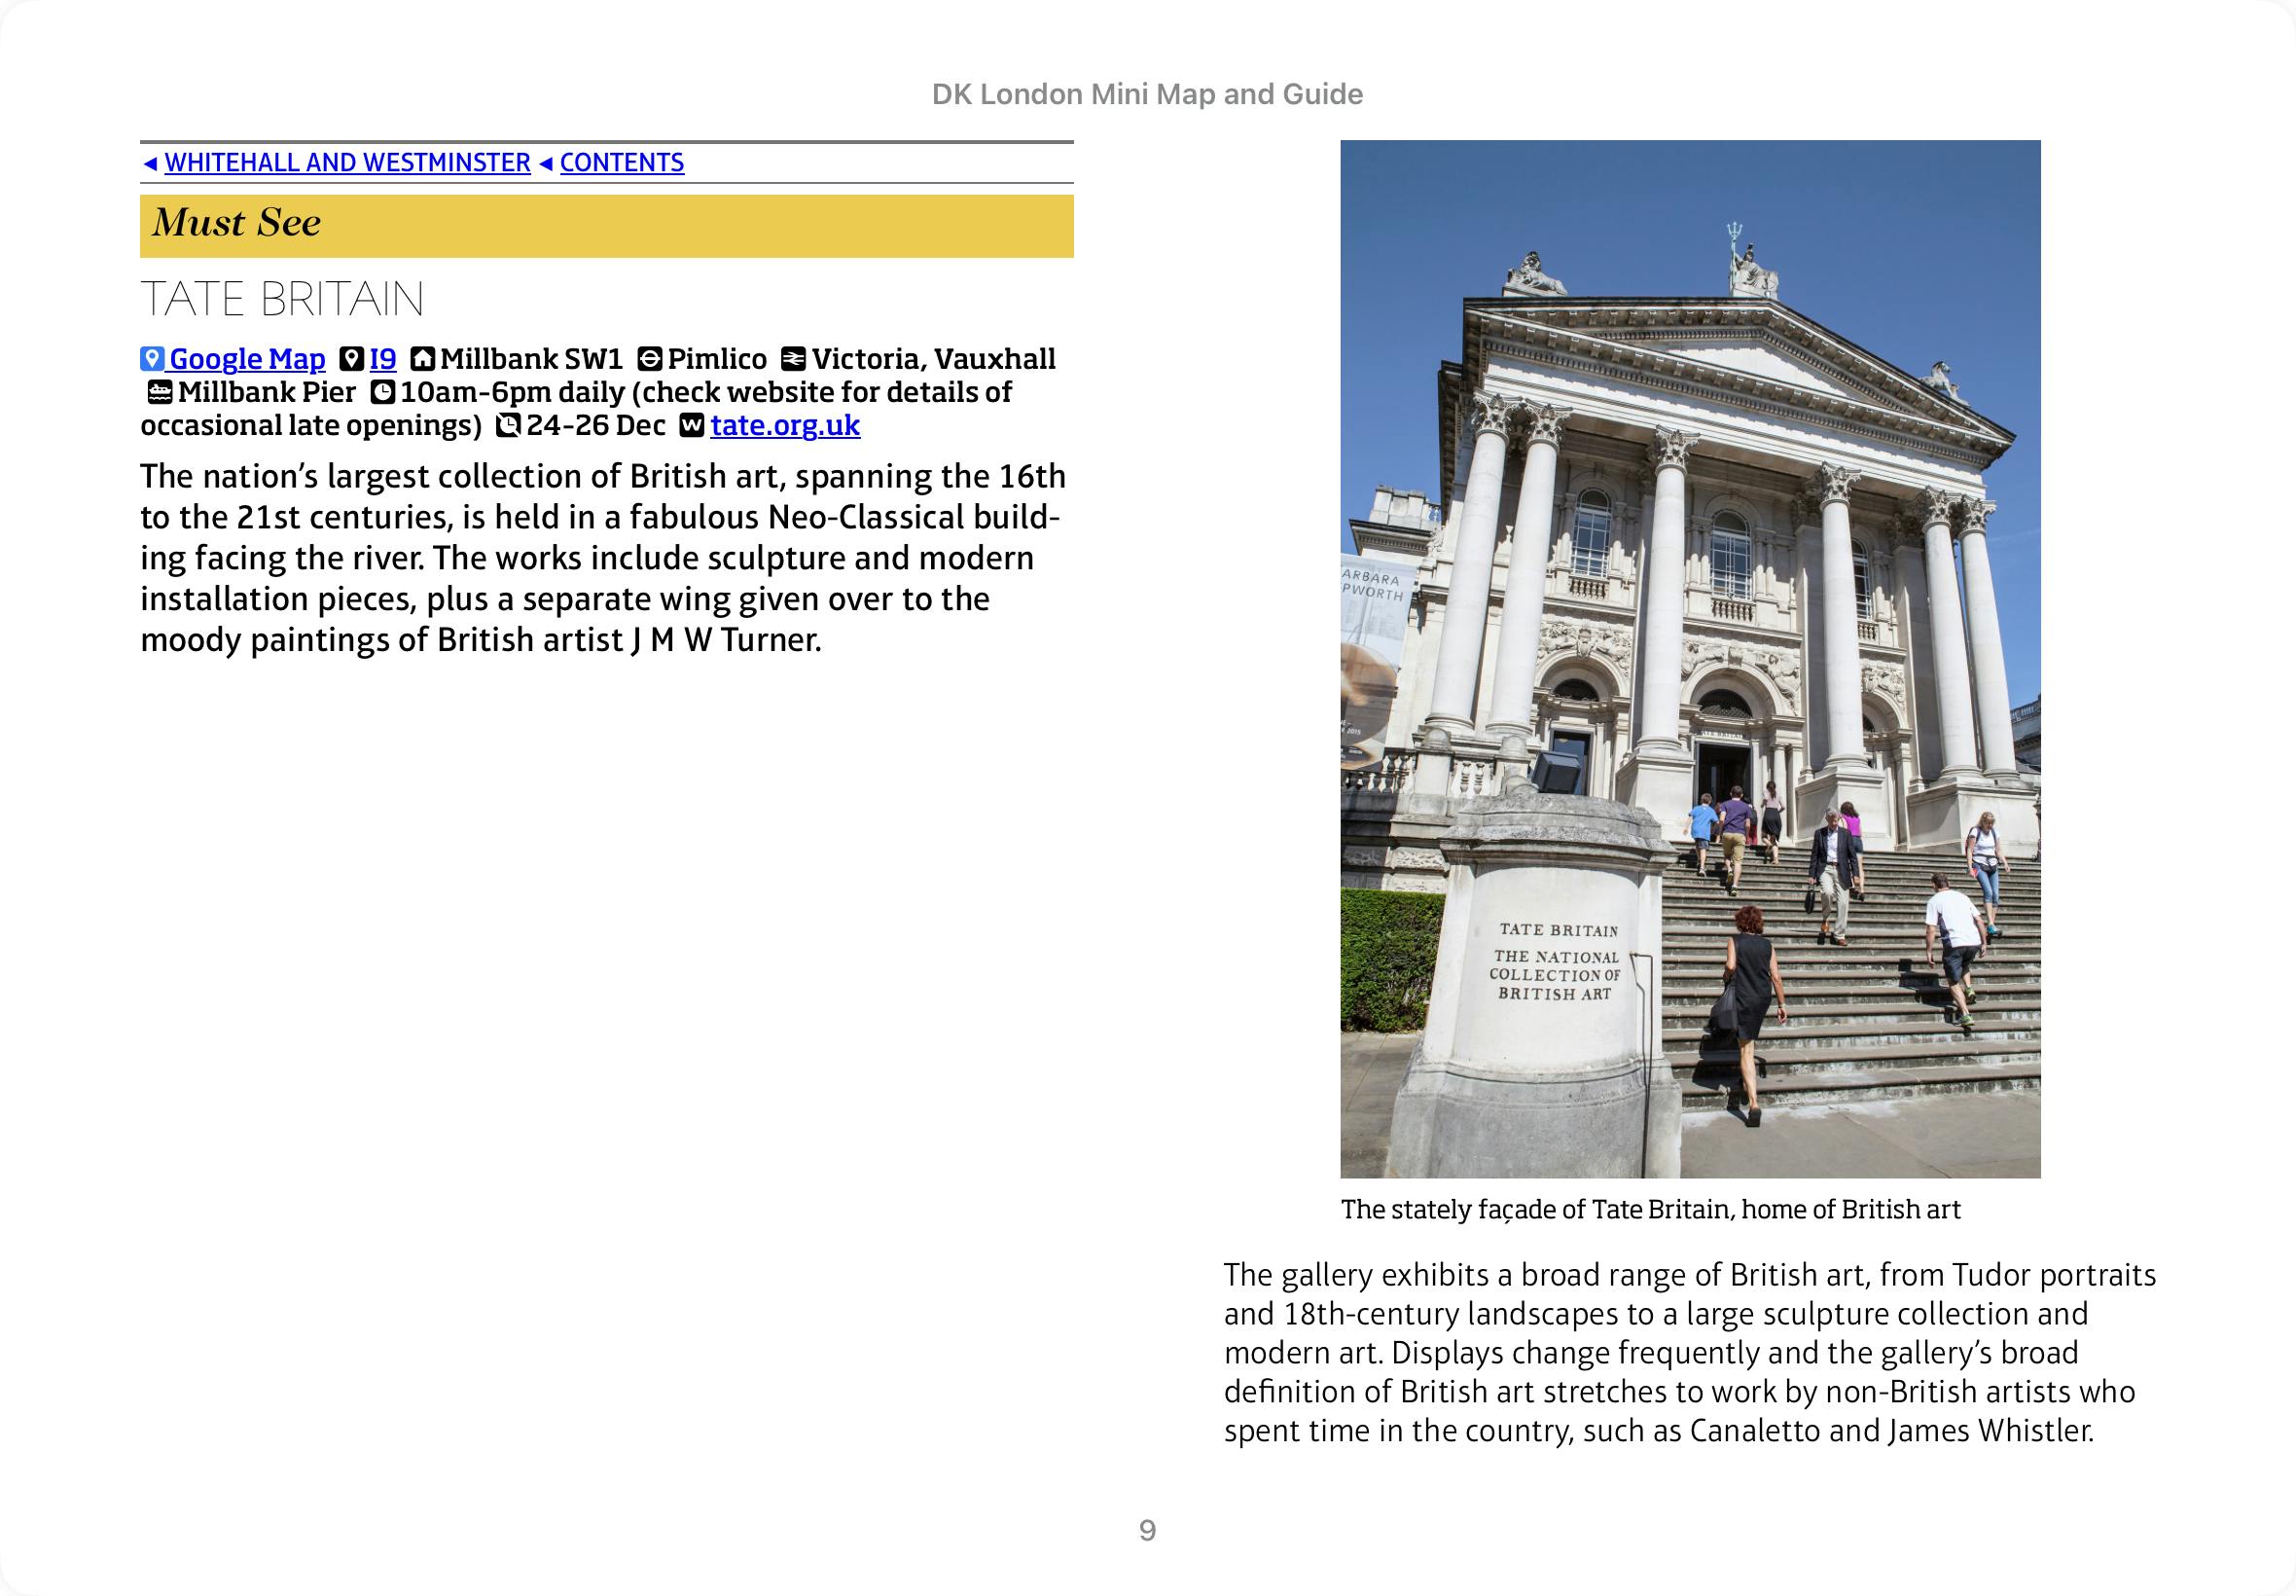
Task: Click the page number 9 at bottom
Action: click(x=1146, y=1530)
